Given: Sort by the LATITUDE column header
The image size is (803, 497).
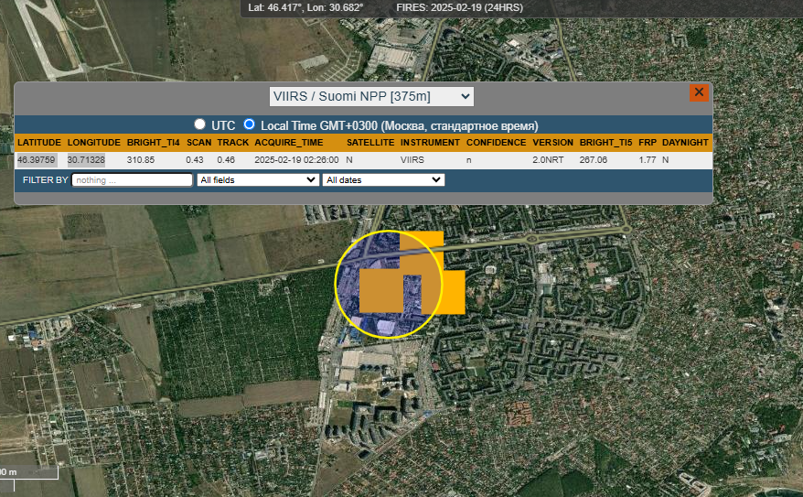Looking at the screenshot, I should click(x=39, y=143).
